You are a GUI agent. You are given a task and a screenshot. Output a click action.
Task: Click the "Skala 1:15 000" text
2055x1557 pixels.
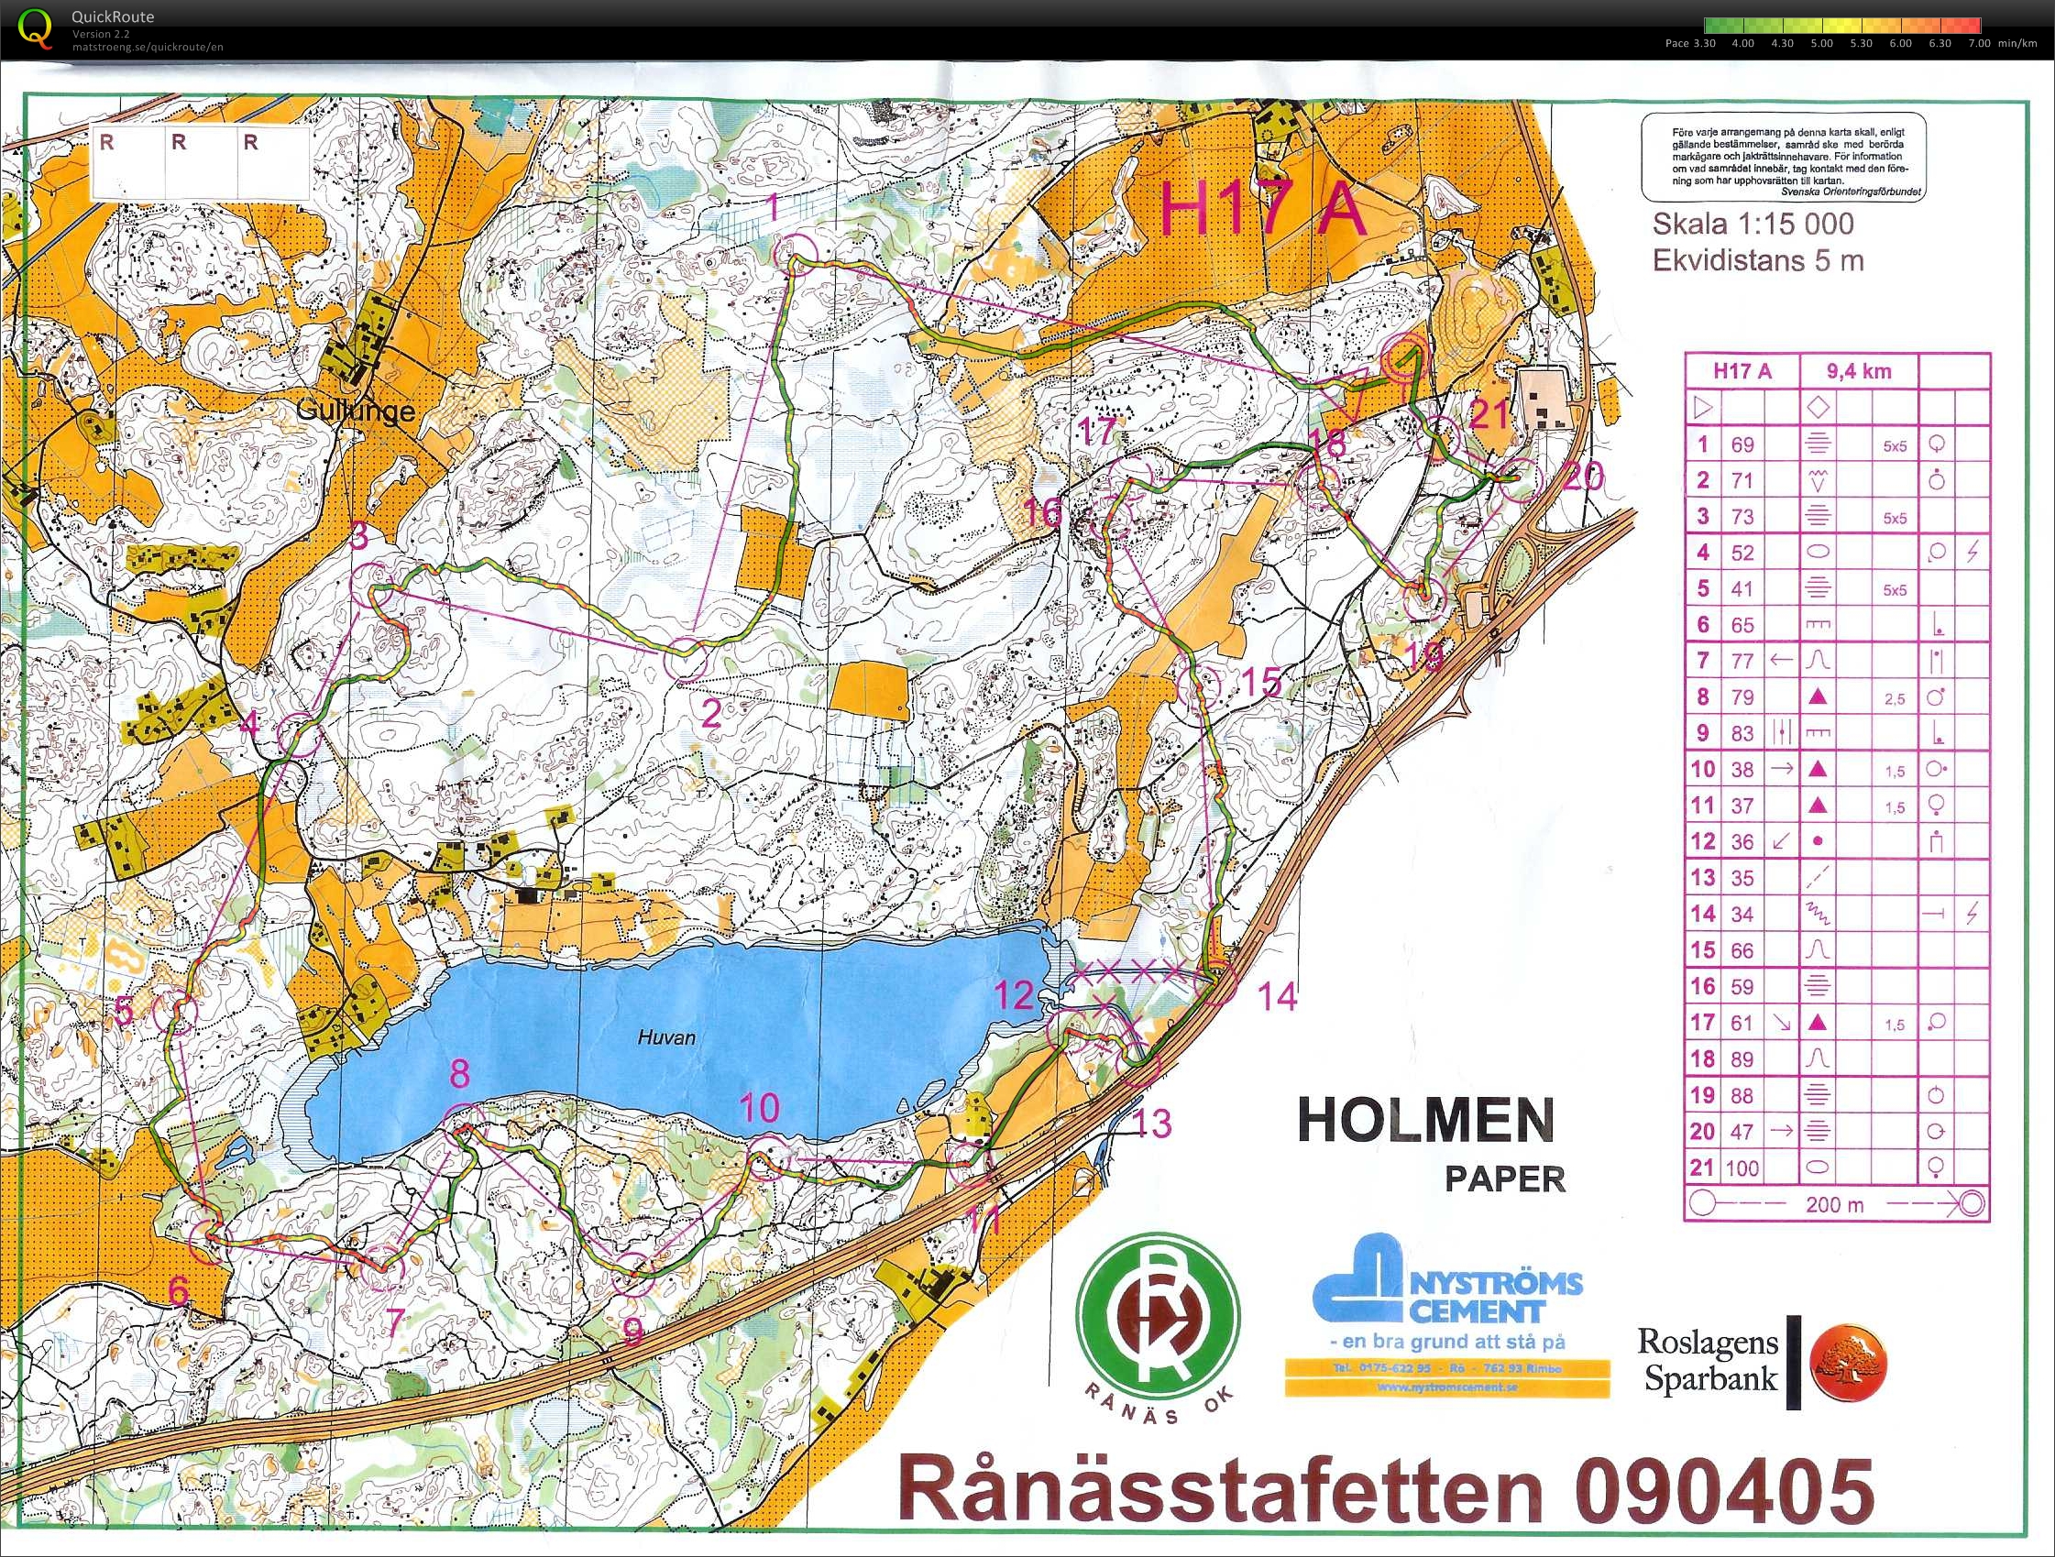pyautogui.click(x=1753, y=224)
